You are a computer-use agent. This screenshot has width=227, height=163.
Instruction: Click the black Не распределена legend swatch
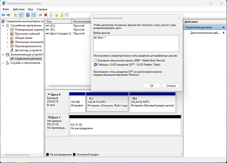click(47, 154)
